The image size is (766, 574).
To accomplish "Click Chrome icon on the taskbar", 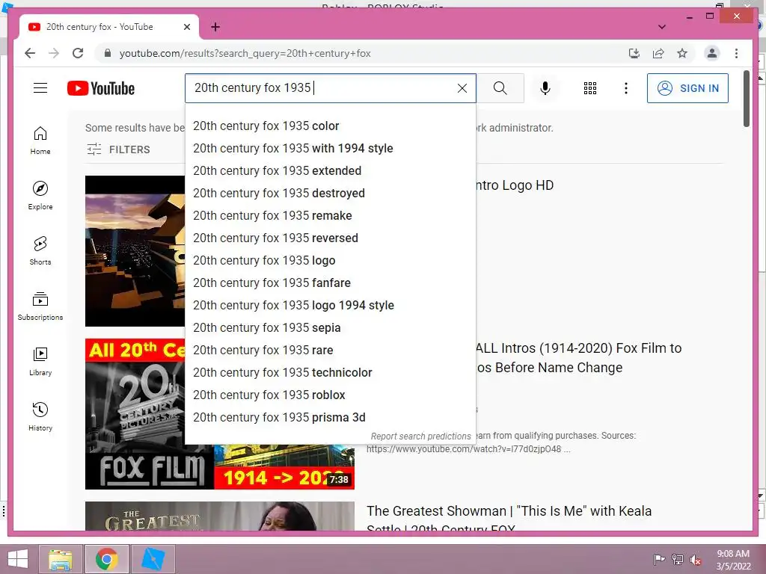I will click(x=106, y=559).
